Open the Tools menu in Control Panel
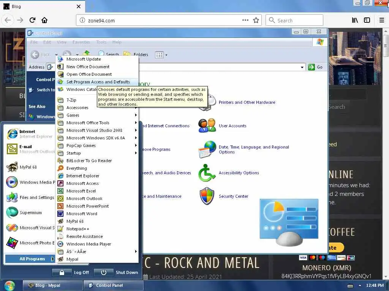This screenshot has height=291, width=389. pyautogui.click(x=101, y=42)
